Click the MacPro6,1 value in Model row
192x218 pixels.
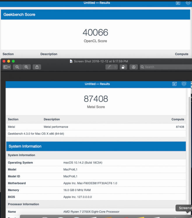coord(70,169)
